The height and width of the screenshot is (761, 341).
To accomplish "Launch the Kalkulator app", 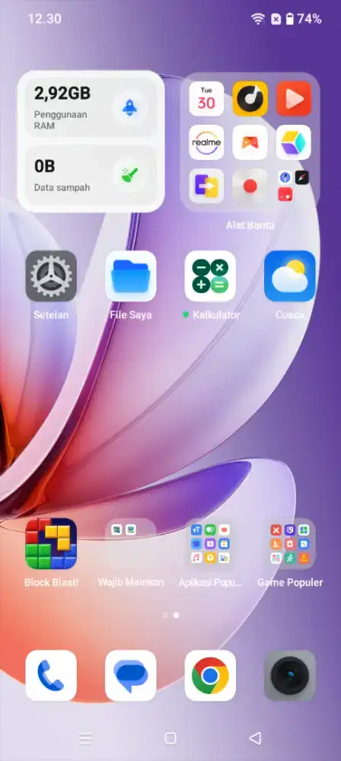I will (x=210, y=276).
